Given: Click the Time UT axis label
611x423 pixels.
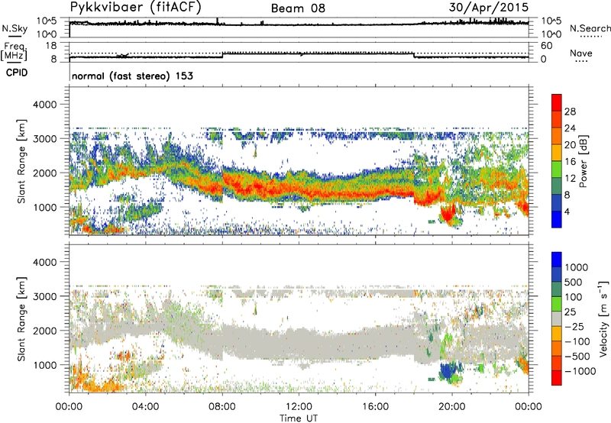Looking at the screenshot, I should [299, 418].
